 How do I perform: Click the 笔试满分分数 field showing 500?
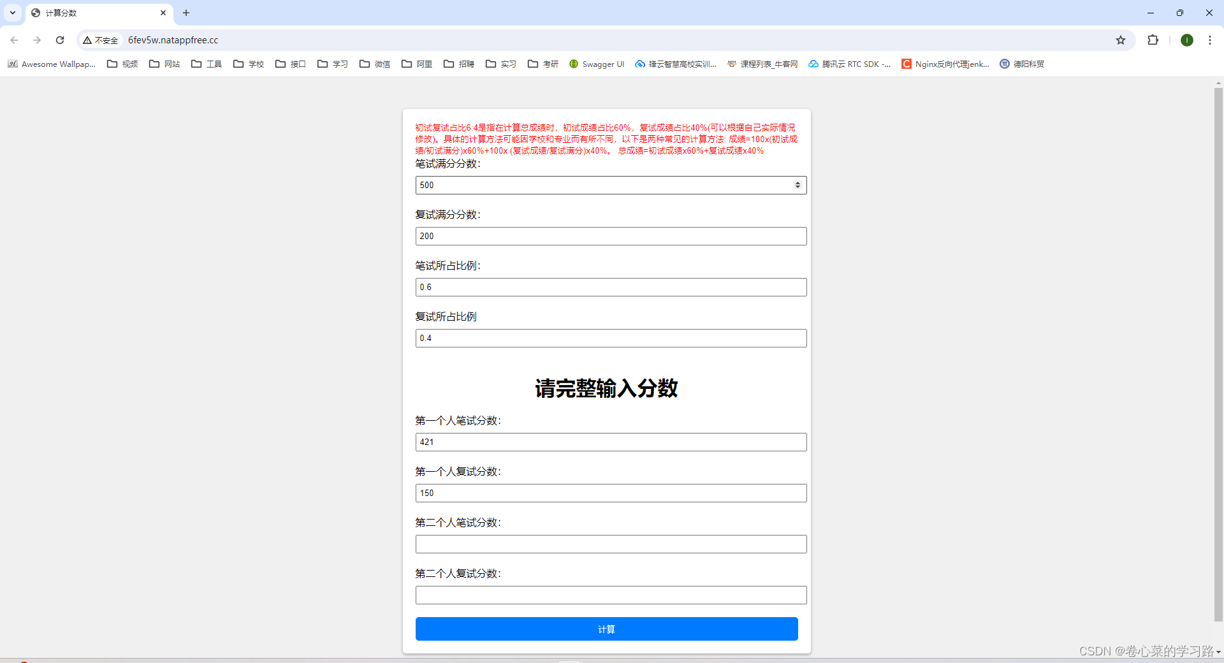[611, 185]
